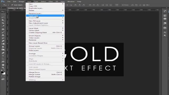Viewport: 169px width, 95px height.
Task: Select the Dodge tool
Action: [3, 50]
